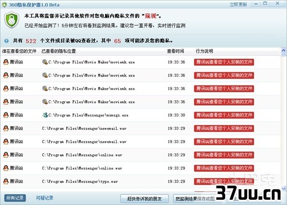This screenshot has width=287, height=205.
Task: Click the 赶快告诉我的朋友 button
Action: coord(144,199)
